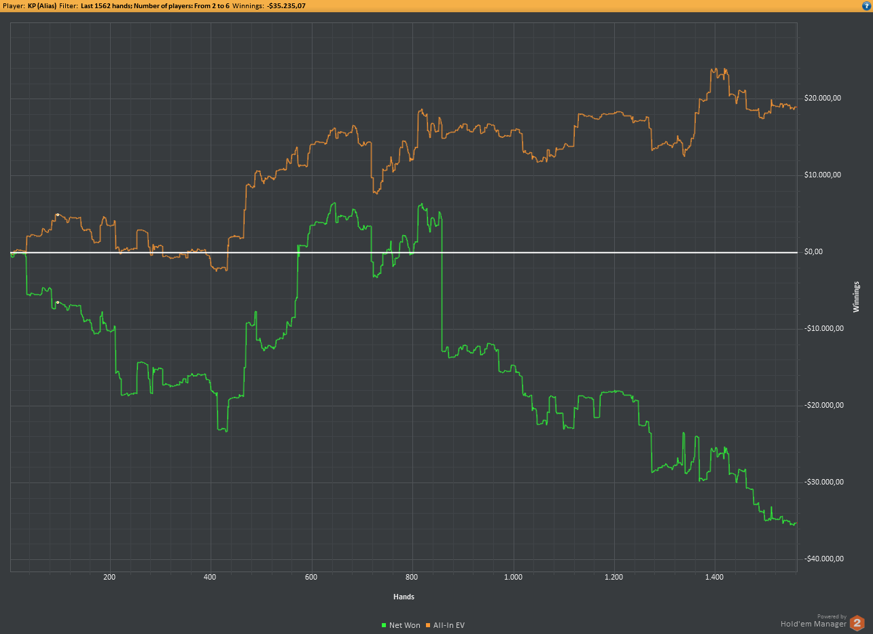873x634 pixels.
Task: Click the Hold'em Manager 2 logo badge
Action: pyautogui.click(x=858, y=622)
